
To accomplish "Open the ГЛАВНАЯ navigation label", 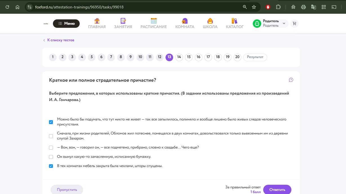I will (97, 27).
